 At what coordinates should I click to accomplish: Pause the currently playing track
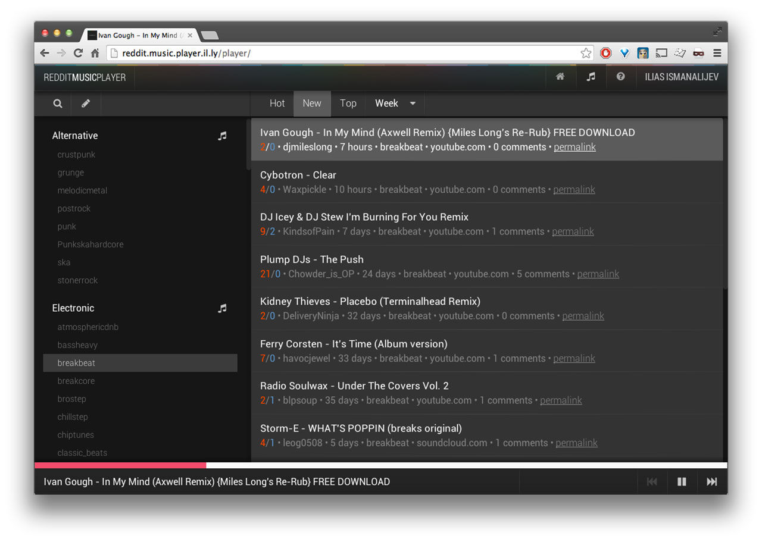682,482
